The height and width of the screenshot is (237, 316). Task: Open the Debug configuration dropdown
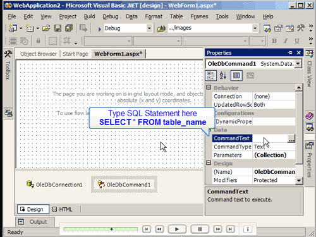click(149, 28)
